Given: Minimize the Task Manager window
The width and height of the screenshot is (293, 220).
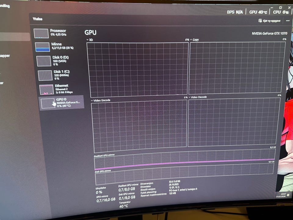Looking at the screenshot, I should pos(272,8).
